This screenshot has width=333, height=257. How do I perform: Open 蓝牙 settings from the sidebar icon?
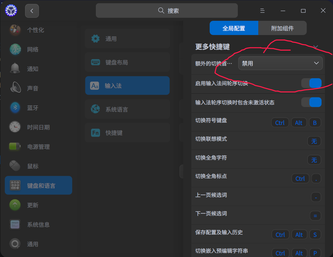click(x=14, y=107)
